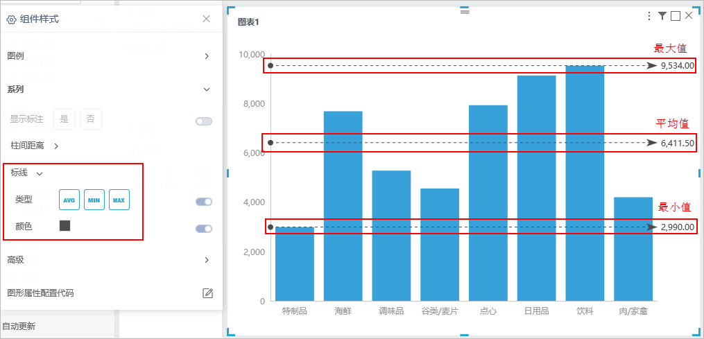Screen dimensions: 704x339
Task: Click the 10,000 y-axis label
Action: pyautogui.click(x=250, y=55)
